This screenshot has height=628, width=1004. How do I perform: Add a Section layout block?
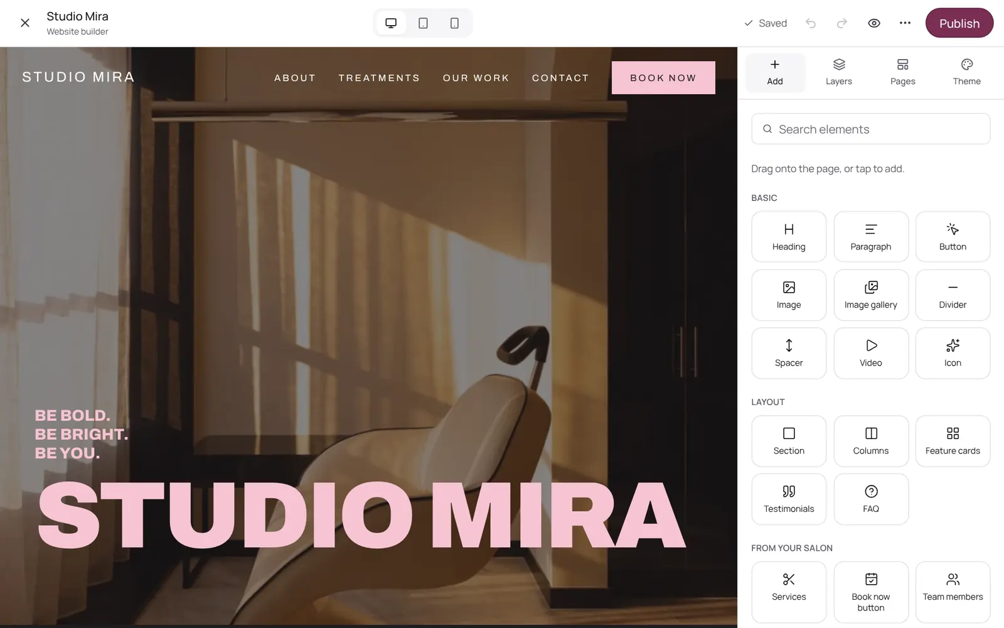click(x=789, y=441)
